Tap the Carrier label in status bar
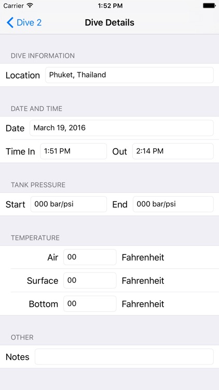This screenshot has width=219, height=390. pos(13,6)
